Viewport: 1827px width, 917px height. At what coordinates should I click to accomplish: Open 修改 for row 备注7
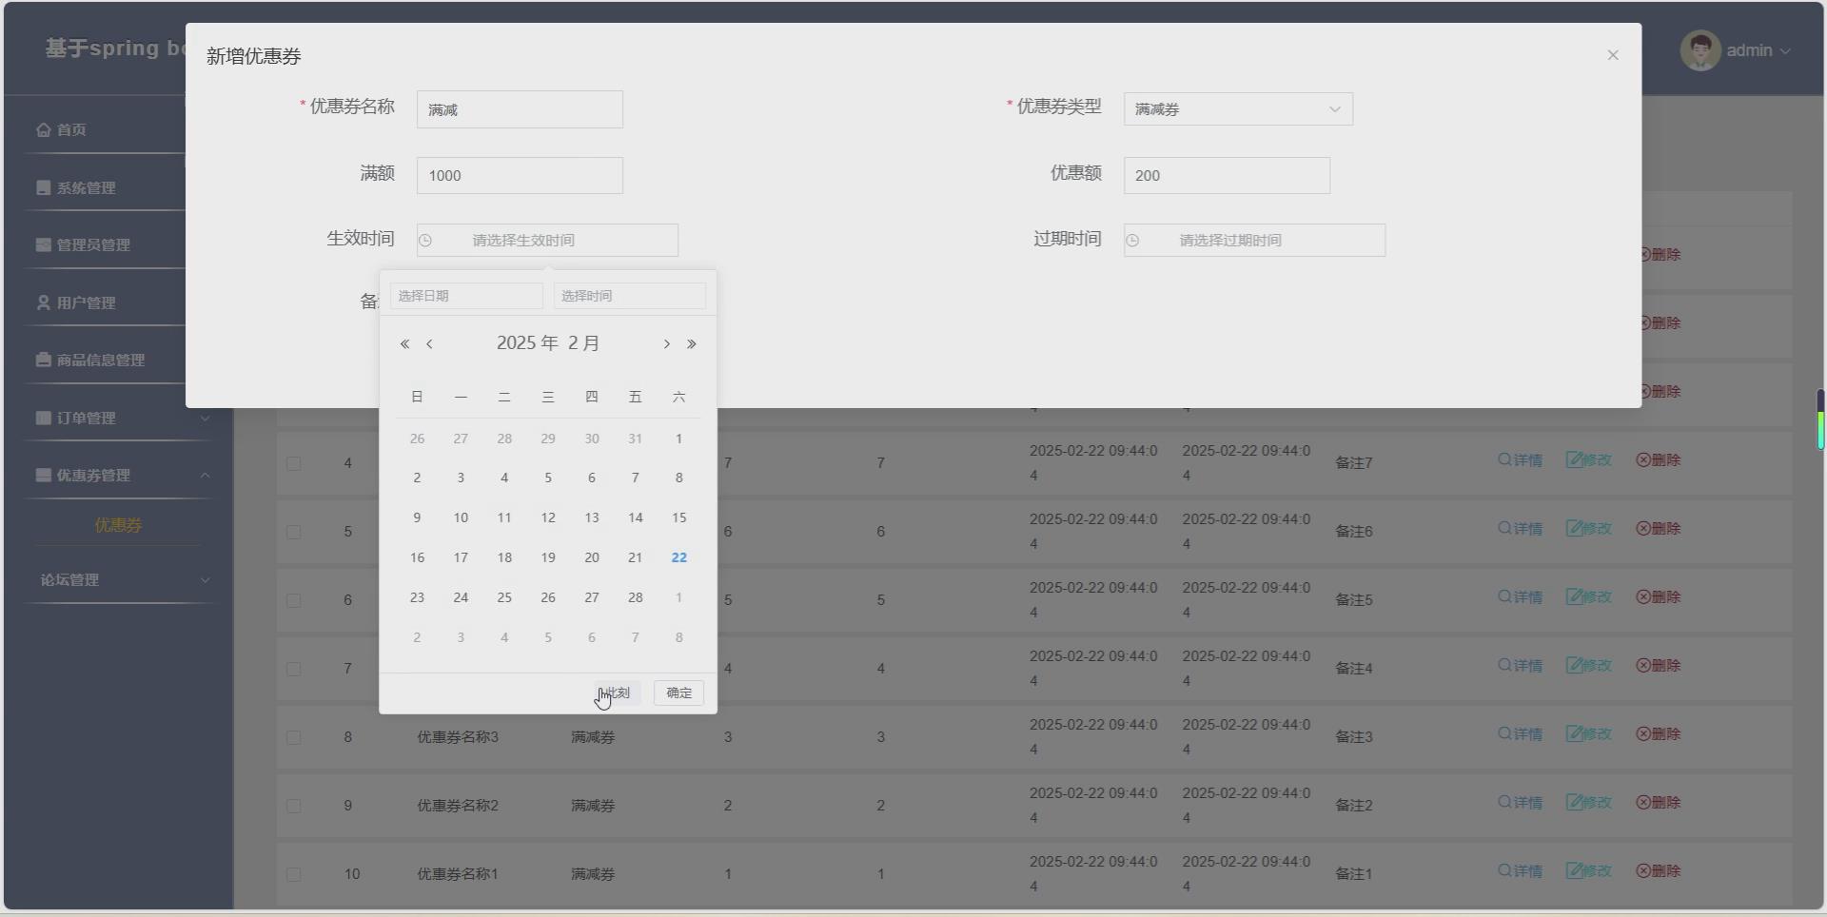pyautogui.click(x=1589, y=460)
